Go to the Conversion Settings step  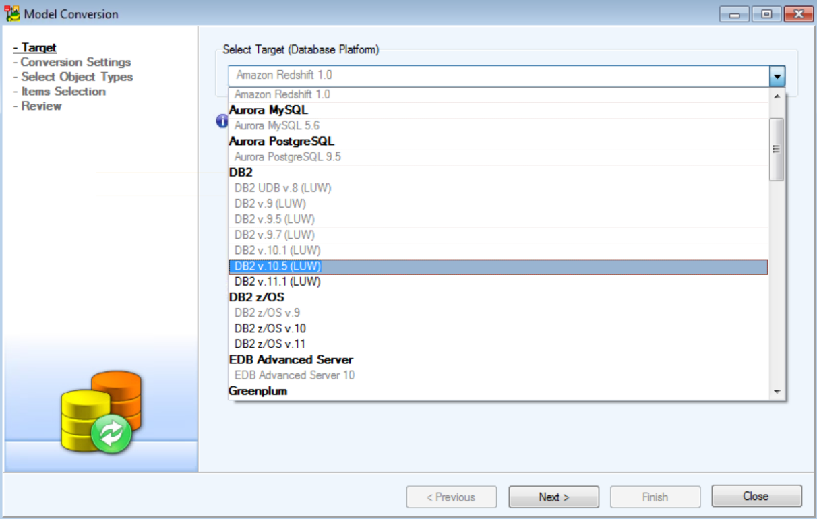[x=72, y=62]
